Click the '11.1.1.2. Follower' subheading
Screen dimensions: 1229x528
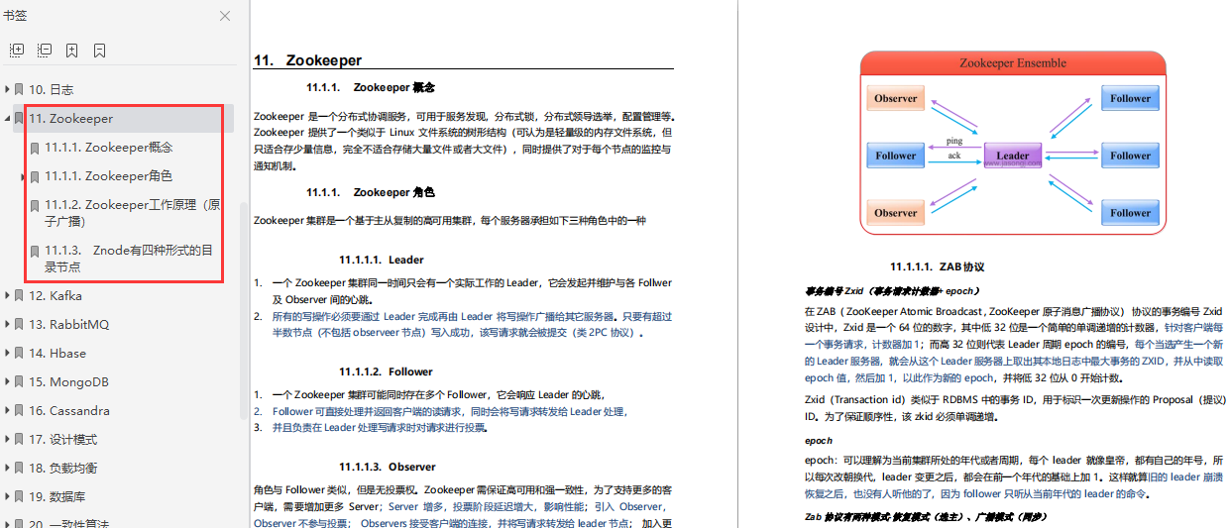click(386, 371)
